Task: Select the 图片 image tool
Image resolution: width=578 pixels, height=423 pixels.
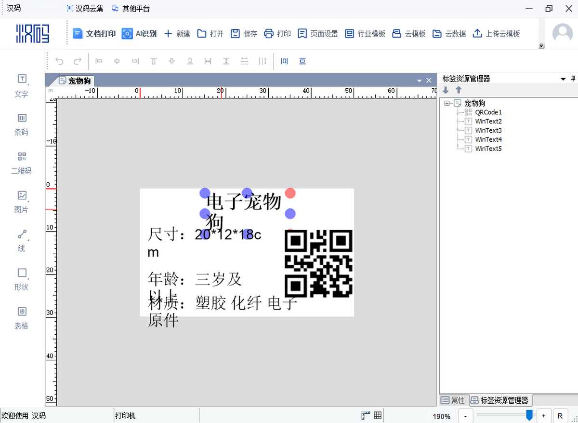Action: 22,202
